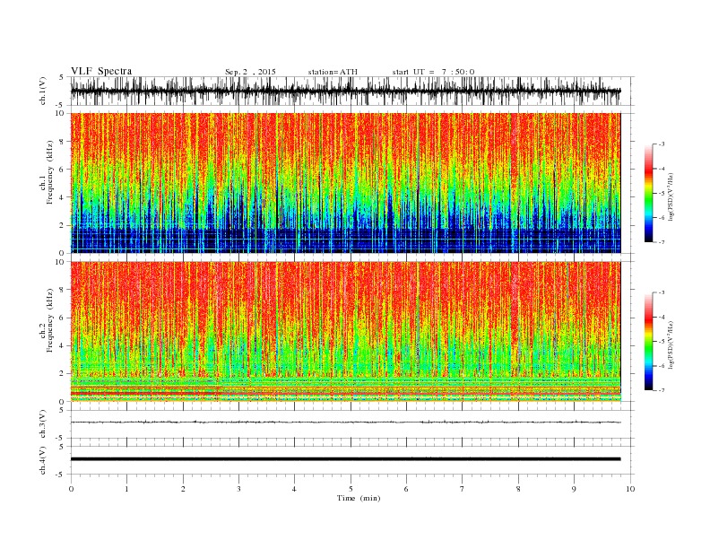The width and height of the screenshot is (710, 549).
Task: Click the thick black ch.4 voltage trace
Action: 345,459
